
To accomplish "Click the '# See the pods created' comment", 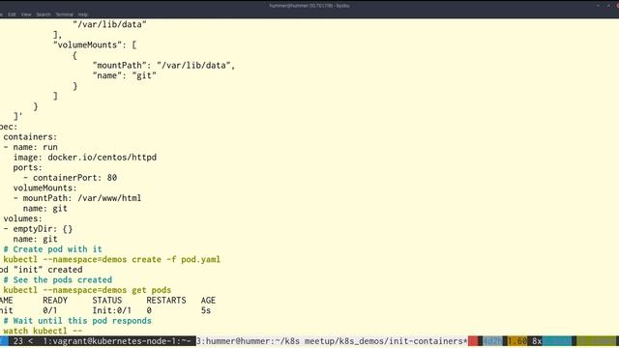I will pos(58,280).
